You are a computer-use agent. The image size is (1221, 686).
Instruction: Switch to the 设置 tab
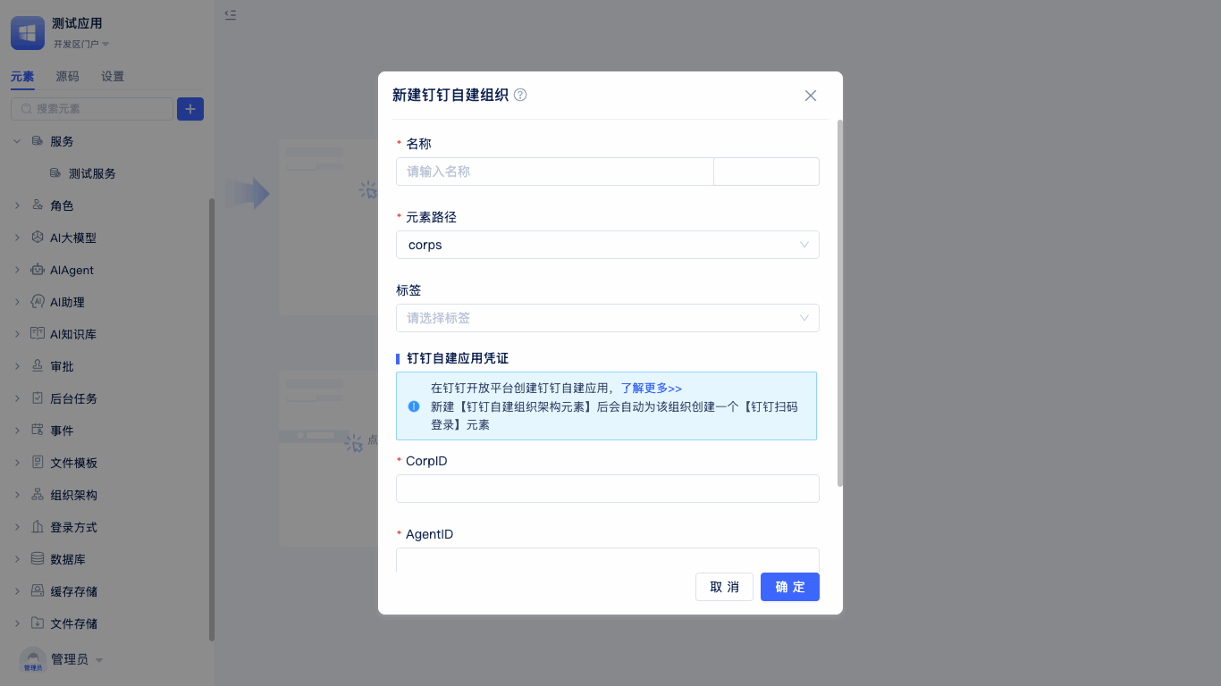coord(113,77)
